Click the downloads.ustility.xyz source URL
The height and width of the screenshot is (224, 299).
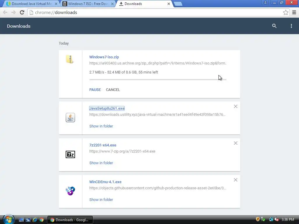pos(157,114)
